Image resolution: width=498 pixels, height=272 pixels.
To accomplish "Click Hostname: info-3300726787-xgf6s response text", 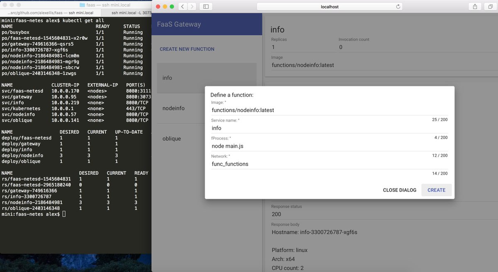I will 315,232.
